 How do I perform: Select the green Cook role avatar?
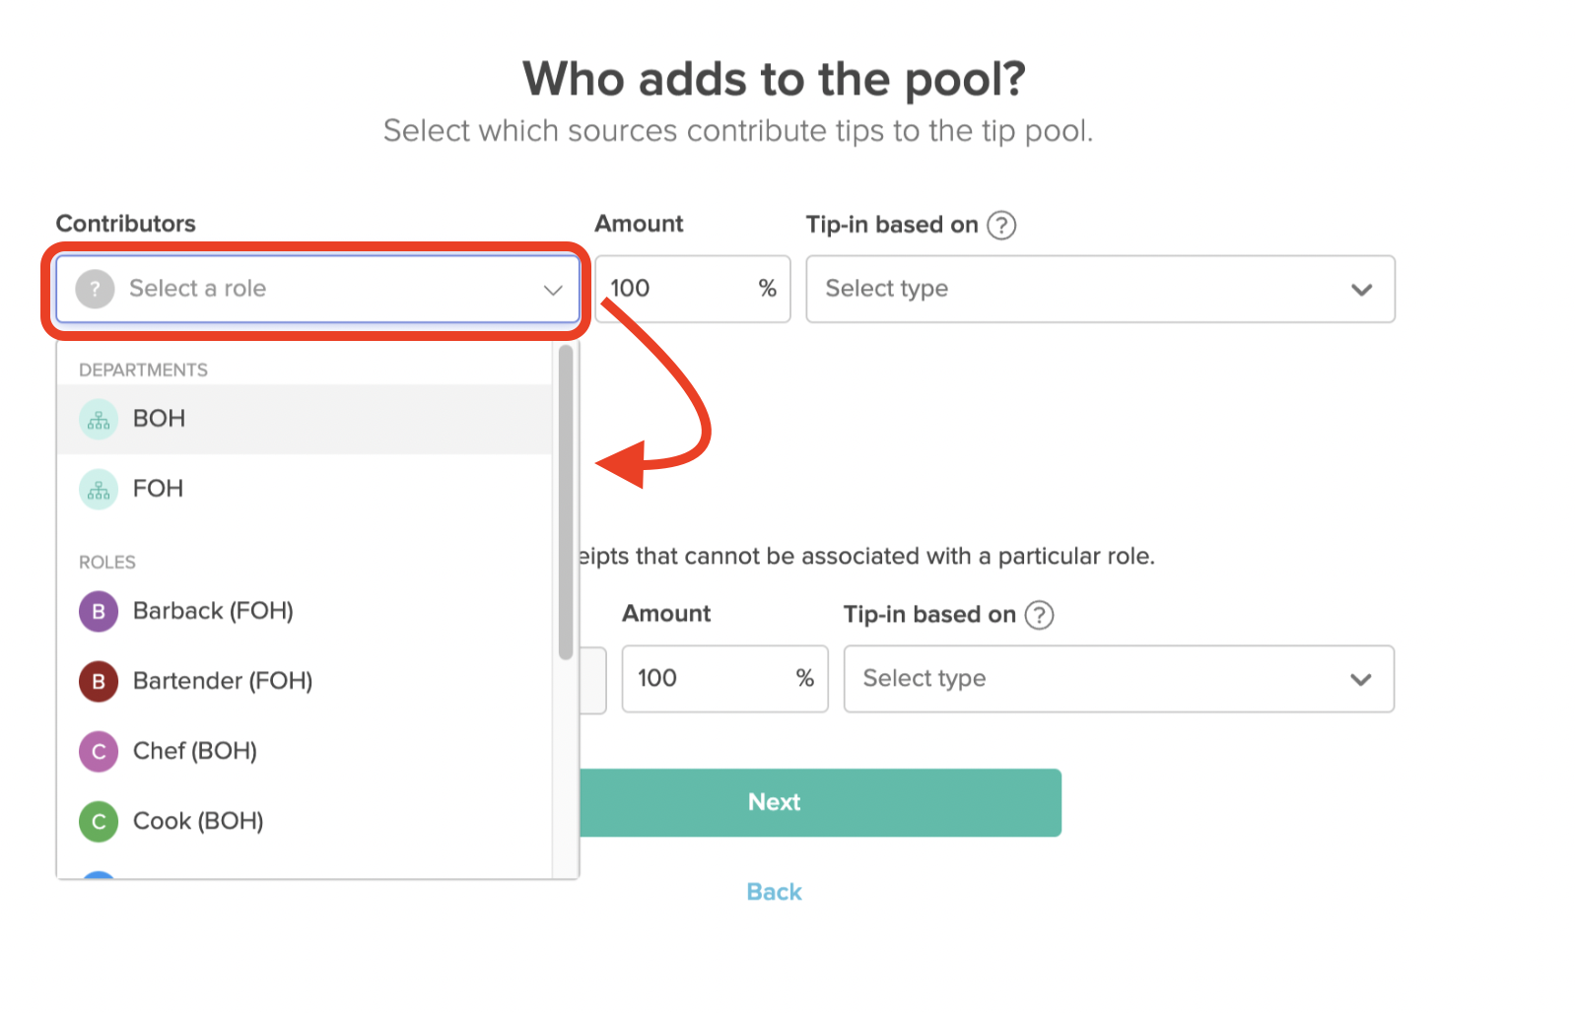pos(98,821)
